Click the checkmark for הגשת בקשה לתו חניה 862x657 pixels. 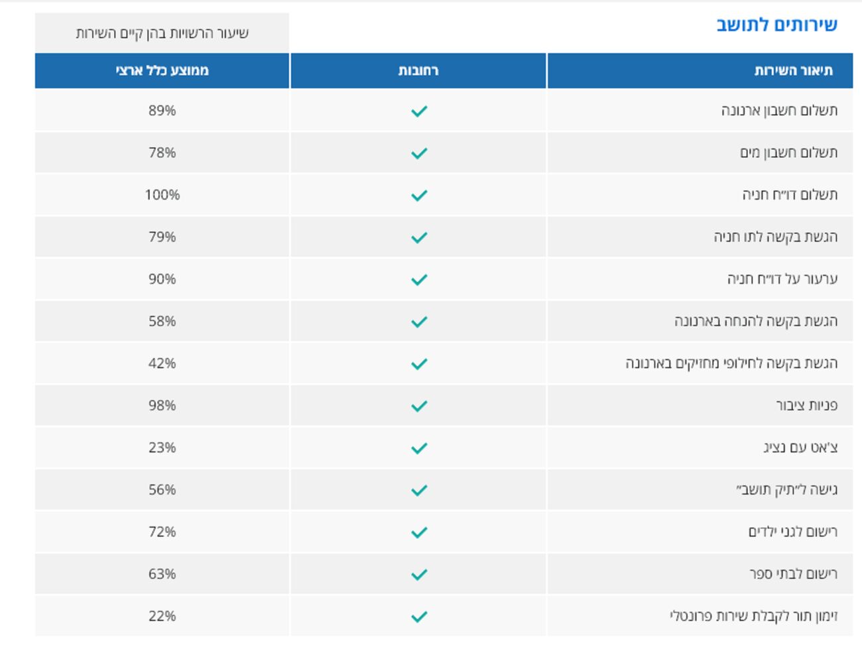[419, 237]
